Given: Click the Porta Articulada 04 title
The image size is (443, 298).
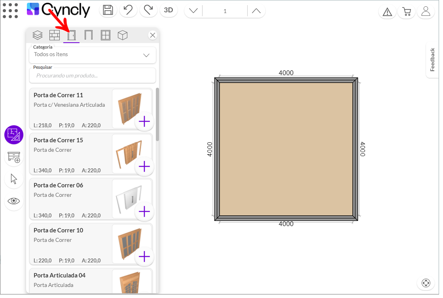Looking at the screenshot, I should click(x=59, y=275).
